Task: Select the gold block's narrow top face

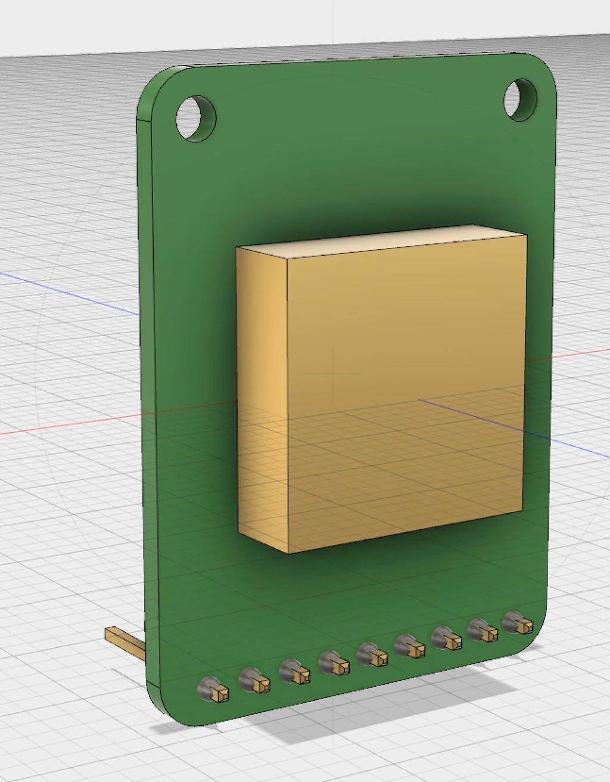Action: 381,241
